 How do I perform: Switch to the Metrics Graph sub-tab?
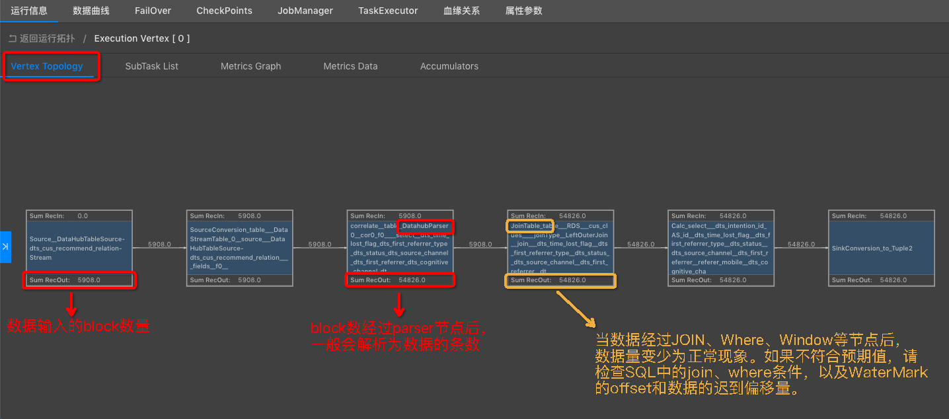pyautogui.click(x=251, y=66)
